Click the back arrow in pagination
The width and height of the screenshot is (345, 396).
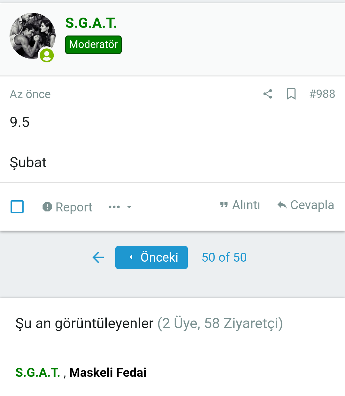98,257
